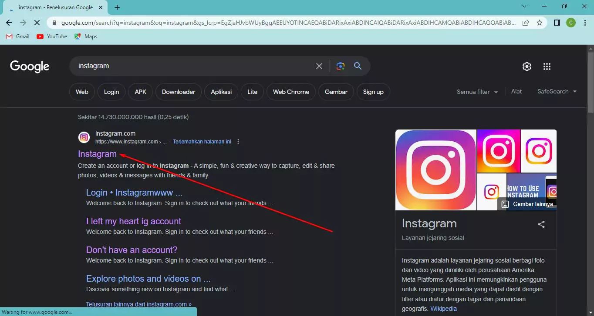Select the Login filter chip
The width and height of the screenshot is (594, 316).
tap(111, 92)
